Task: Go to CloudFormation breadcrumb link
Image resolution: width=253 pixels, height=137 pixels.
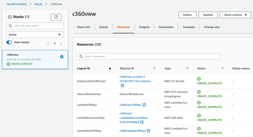Action: click(16, 4)
